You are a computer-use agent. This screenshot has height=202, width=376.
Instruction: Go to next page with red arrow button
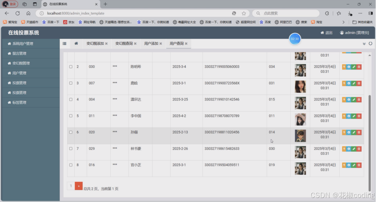coord(79,186)
